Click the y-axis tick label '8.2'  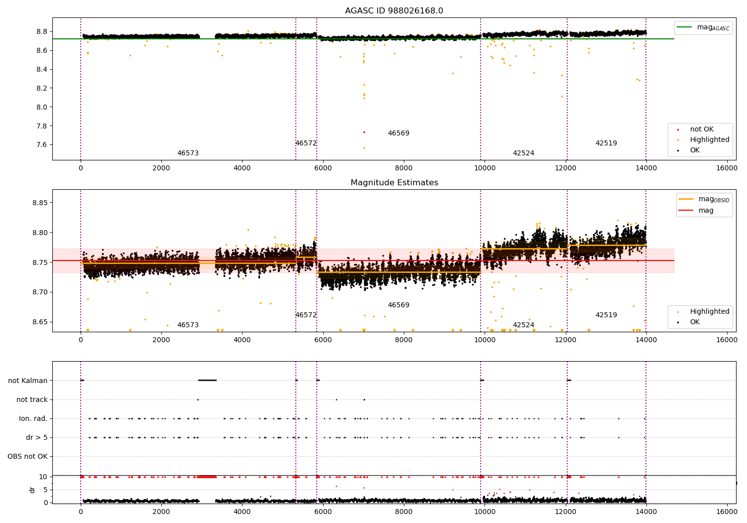42,88
